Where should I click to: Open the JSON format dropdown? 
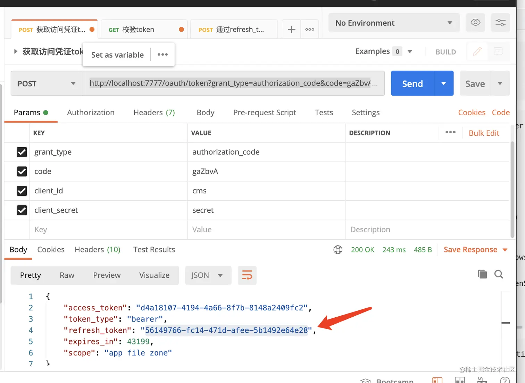pyautogui.click(x=208, y=275)
